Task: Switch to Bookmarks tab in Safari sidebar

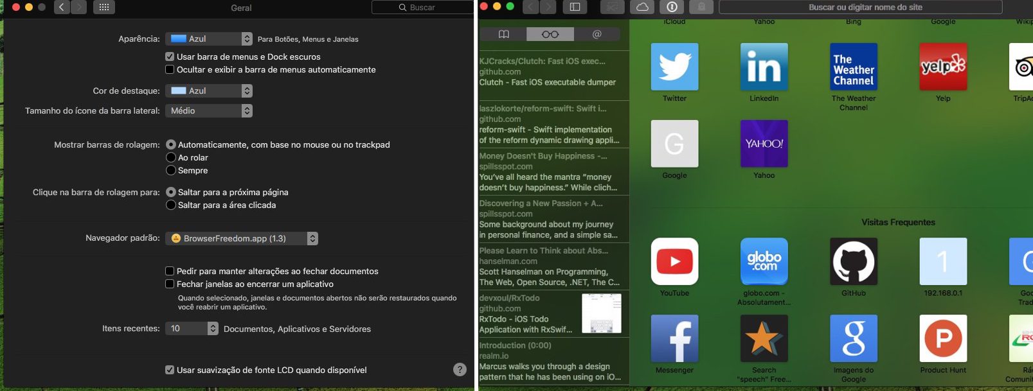Action: coord(503,34)
